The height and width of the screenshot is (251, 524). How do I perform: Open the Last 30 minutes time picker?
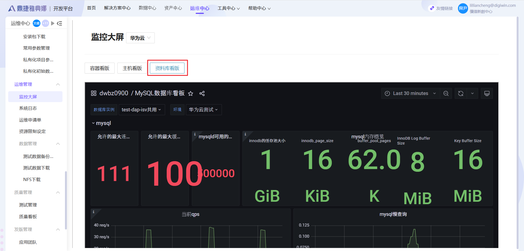coord(410,93)
